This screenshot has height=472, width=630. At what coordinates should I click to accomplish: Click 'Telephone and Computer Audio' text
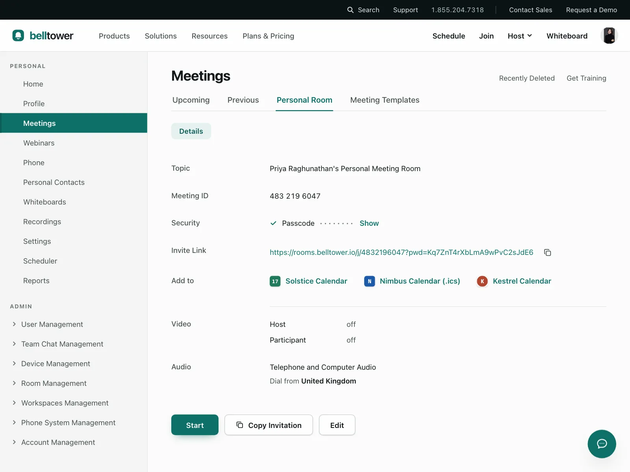[323, 367]
